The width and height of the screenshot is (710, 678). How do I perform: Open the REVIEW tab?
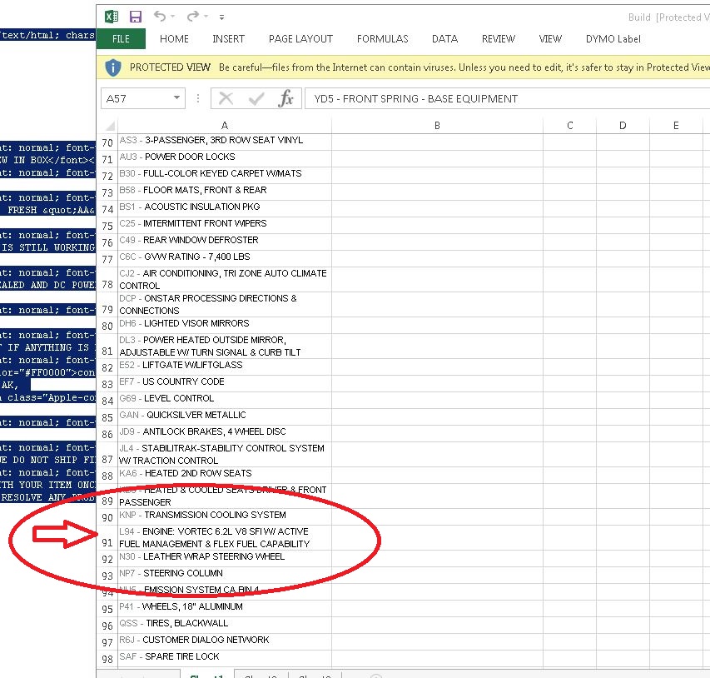point(499,39)
